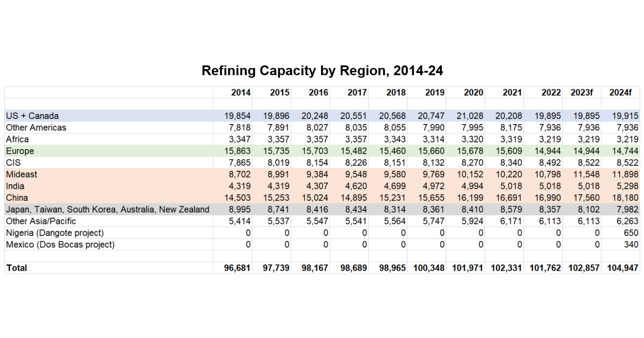Select the India 2017 value 4,620

pos(357,186)
